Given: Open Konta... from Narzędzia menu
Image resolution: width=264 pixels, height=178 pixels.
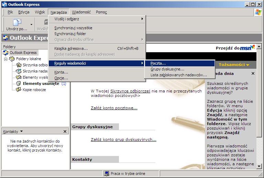Looking at the screenshot, I should pos(97,72).
